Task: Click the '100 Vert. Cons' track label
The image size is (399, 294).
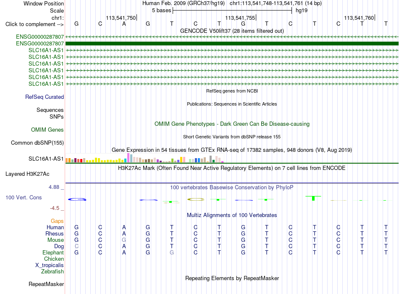Action: (24, 198)
